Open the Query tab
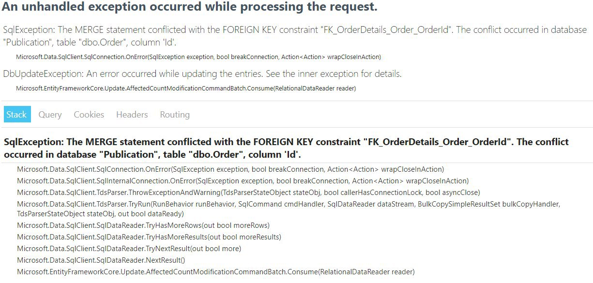The height and width of the screenshot is (283, 593). pos(50,115)
